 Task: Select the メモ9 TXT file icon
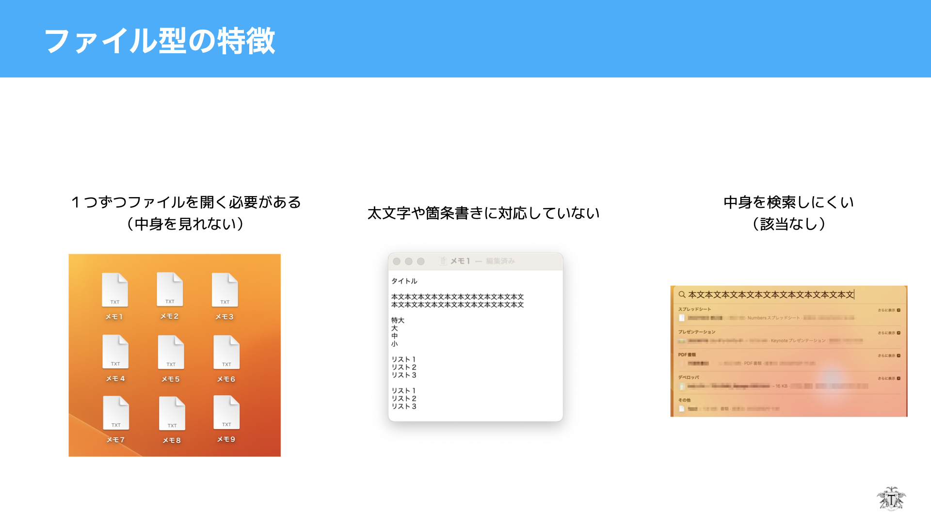point(226,413)
